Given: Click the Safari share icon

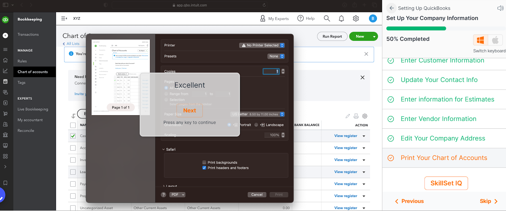Looking at the screenshot, I should pyautogui.click(x=355, y=5).
